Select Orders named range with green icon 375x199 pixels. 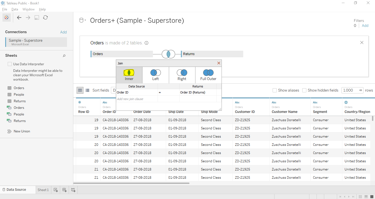coord(19,108)
